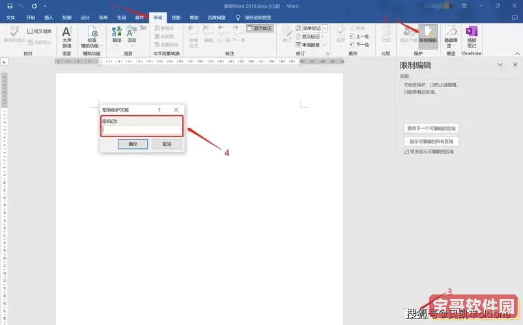
Task: Switch to the 邮件 (Mailings) tab
Action: tap(139, 18)
